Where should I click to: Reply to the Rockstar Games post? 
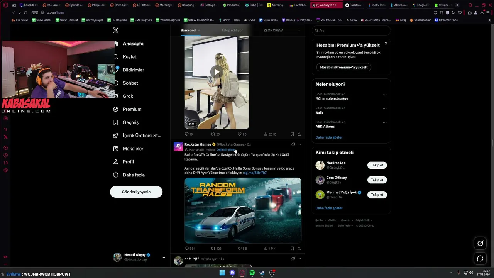click(x=189, y=249)
